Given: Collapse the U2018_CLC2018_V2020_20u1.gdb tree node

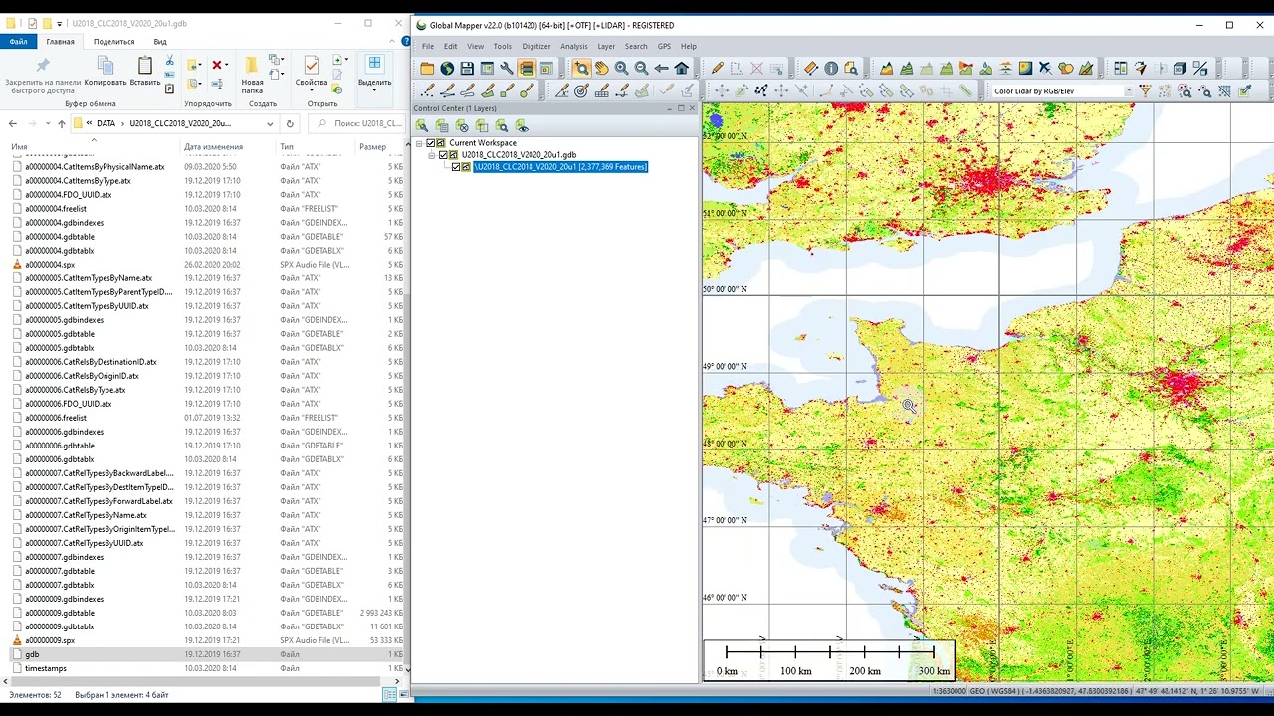Looking at the screenshot, I should 432,155.
